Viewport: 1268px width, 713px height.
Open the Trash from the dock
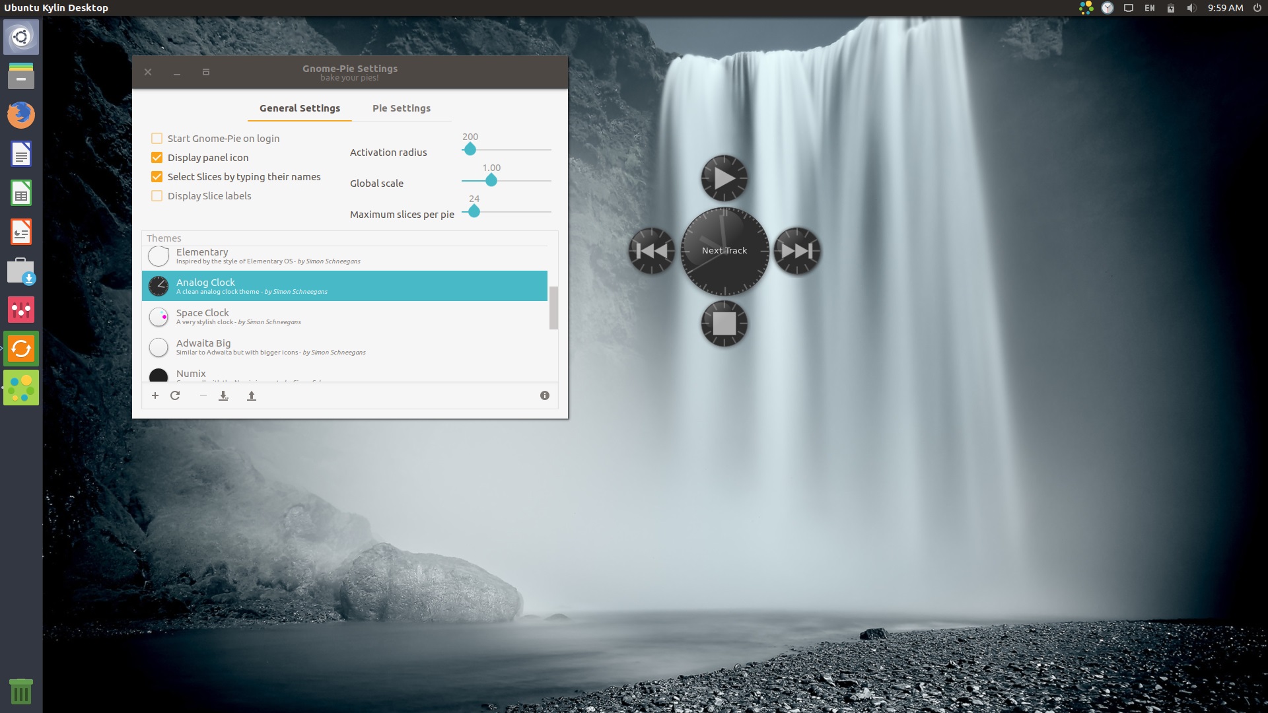pyautogui.click(x=20, y=691)
